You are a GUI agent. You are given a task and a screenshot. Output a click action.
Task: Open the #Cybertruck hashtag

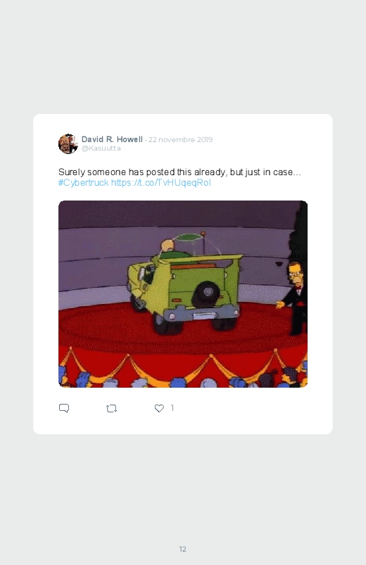pyautogui.click(x=83, y=183)
